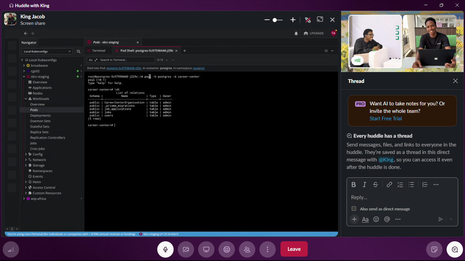Viewport: 465px width, 261px height.
Task: Send an emoji reaction in the huddle
Action: (x=227, y=249)
